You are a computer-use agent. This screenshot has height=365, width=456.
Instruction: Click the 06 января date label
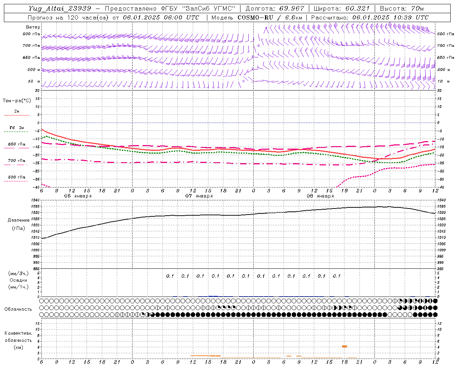tap(78, 196)
